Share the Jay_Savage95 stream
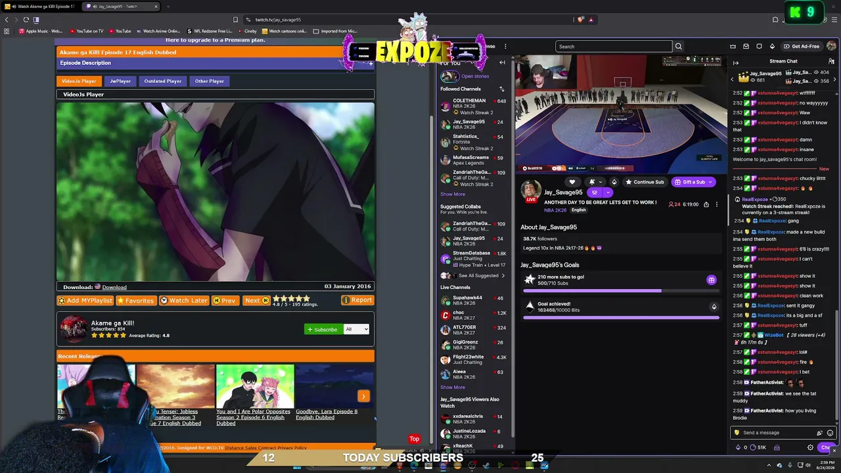Screen dimensions: 841x473 (706, 204)
